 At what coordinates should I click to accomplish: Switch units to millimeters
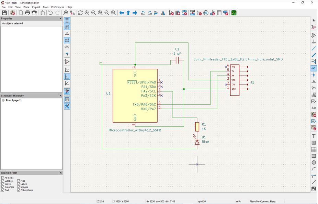(x=67, y=47)
